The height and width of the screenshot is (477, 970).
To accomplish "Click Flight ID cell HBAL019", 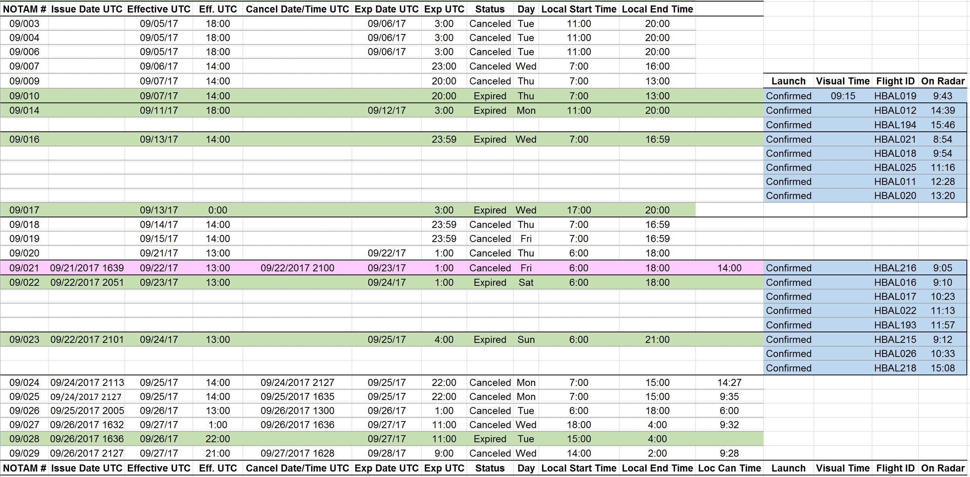I will [895, 96].
